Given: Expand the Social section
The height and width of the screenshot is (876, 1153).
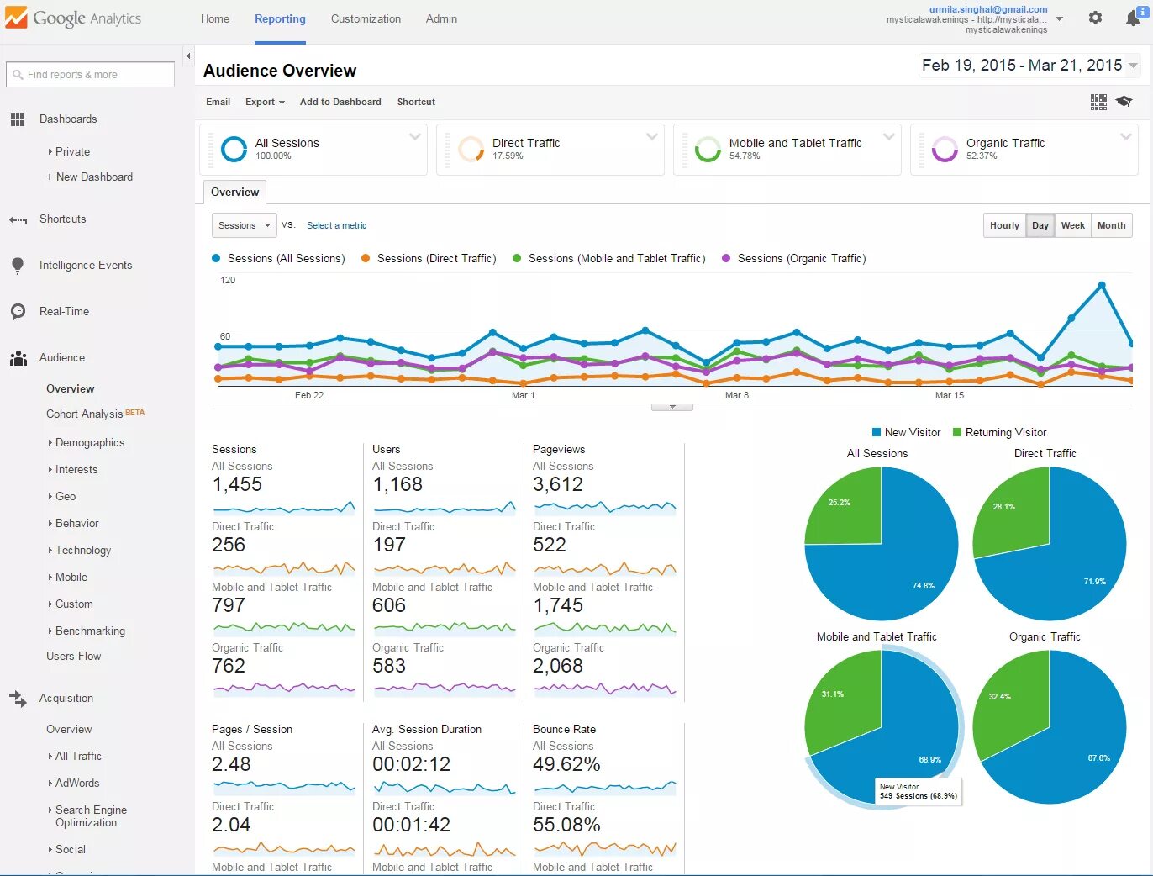Looking at the screenshot, I should (x=67, y=850).
